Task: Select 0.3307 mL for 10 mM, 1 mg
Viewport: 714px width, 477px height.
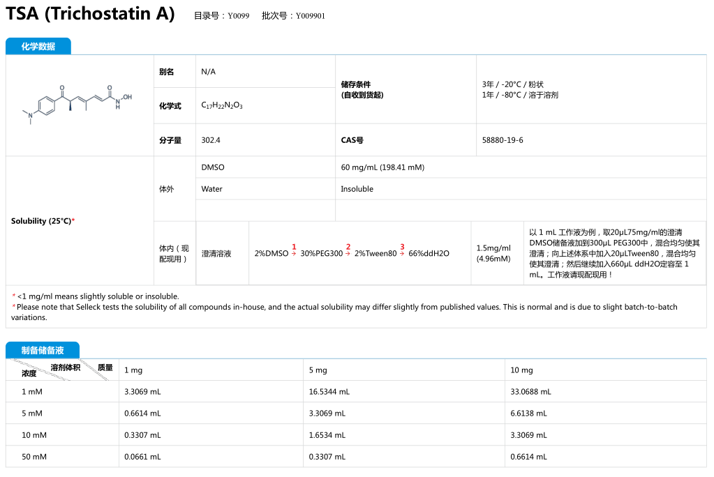Action: (x=142, y=435)
